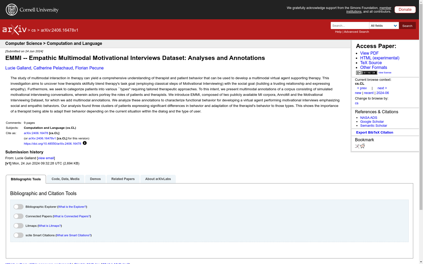The image size is (423, 264).
Task: Click the DOI info icon
Action: 85,143
